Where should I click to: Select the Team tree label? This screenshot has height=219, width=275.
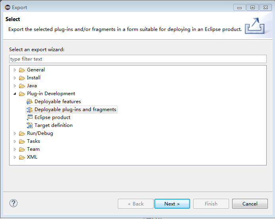pos(33,149)
